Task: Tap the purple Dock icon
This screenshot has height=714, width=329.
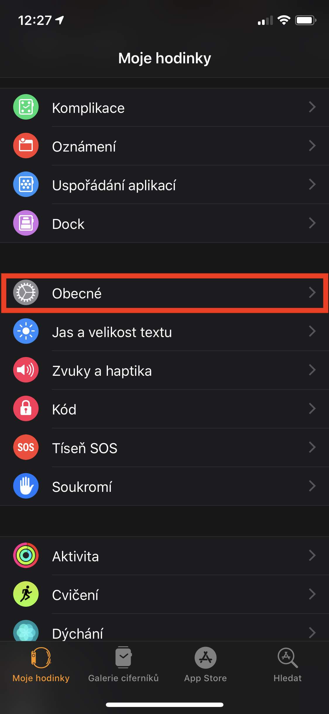Action: (x=26, y=223)
